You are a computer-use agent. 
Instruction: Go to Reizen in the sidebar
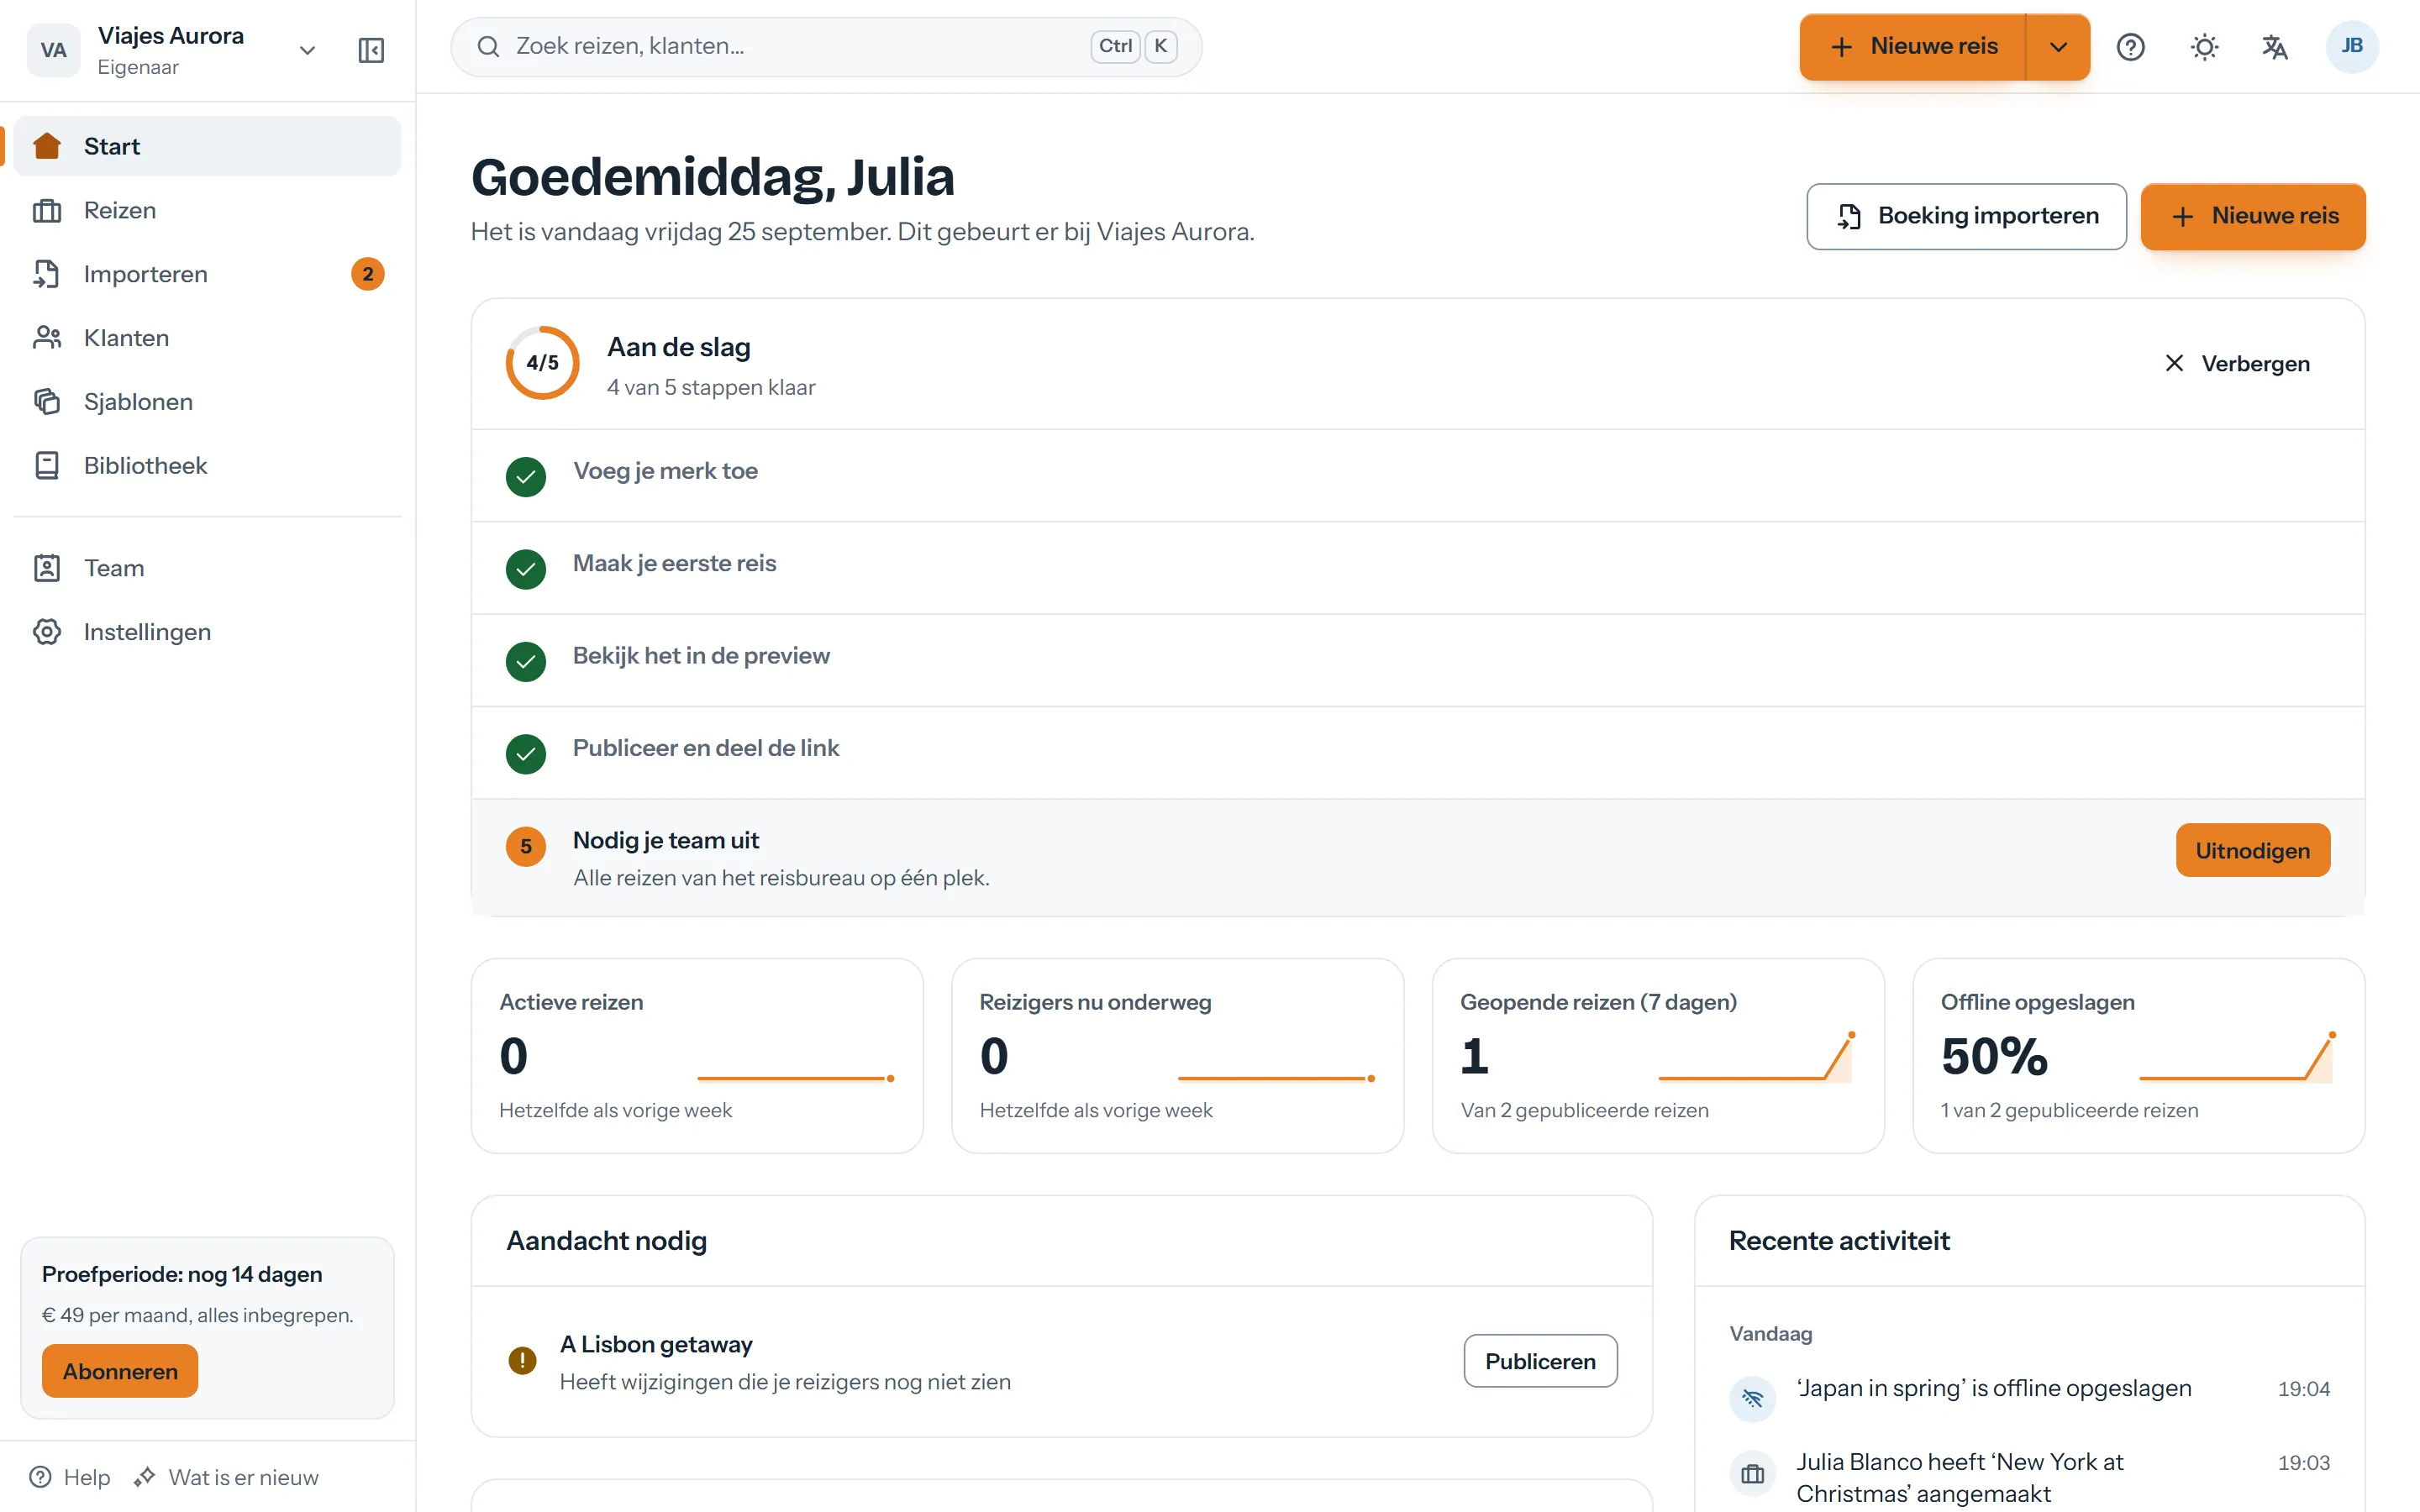(208, 210)
